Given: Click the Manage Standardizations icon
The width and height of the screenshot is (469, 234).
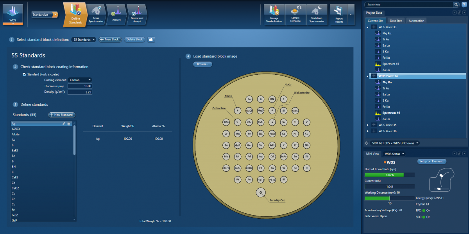Looking at the screenshot, I should 274,15.
